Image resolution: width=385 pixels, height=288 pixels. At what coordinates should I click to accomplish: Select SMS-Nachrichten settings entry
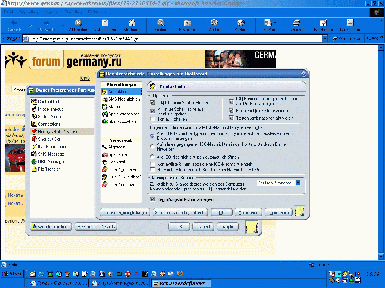pos(121,99)
